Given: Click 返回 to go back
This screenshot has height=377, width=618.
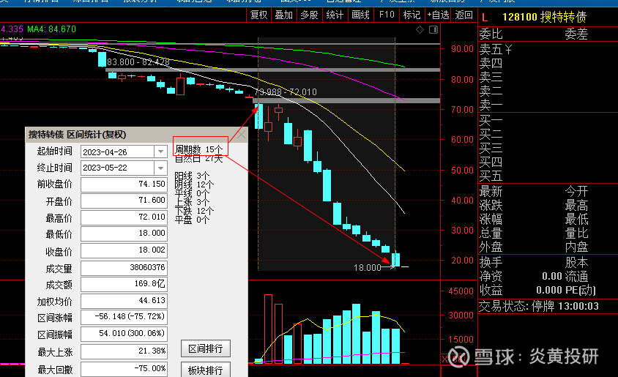Looking at the screenshot, I should click(x=464, y=15).
